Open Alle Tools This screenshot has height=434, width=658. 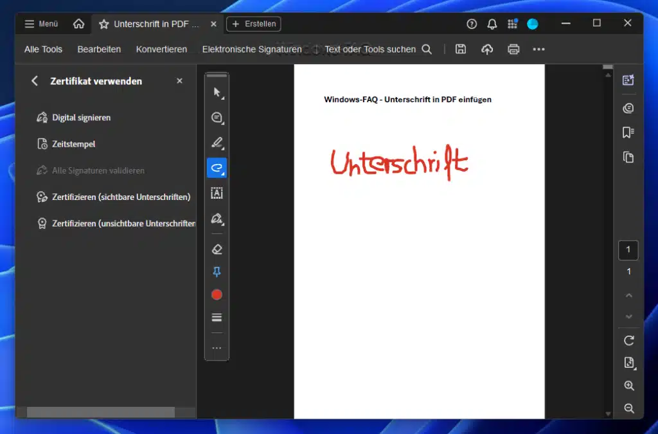43,49
